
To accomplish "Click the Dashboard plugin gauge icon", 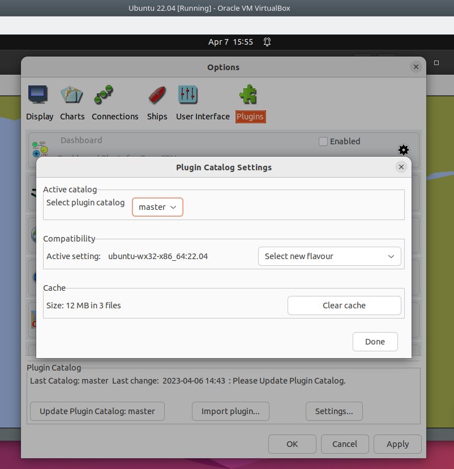I will point(40,149).
